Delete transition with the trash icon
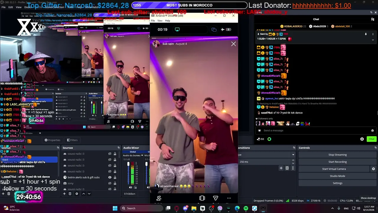The image size is (378, 213). click(x=287, y=168)
